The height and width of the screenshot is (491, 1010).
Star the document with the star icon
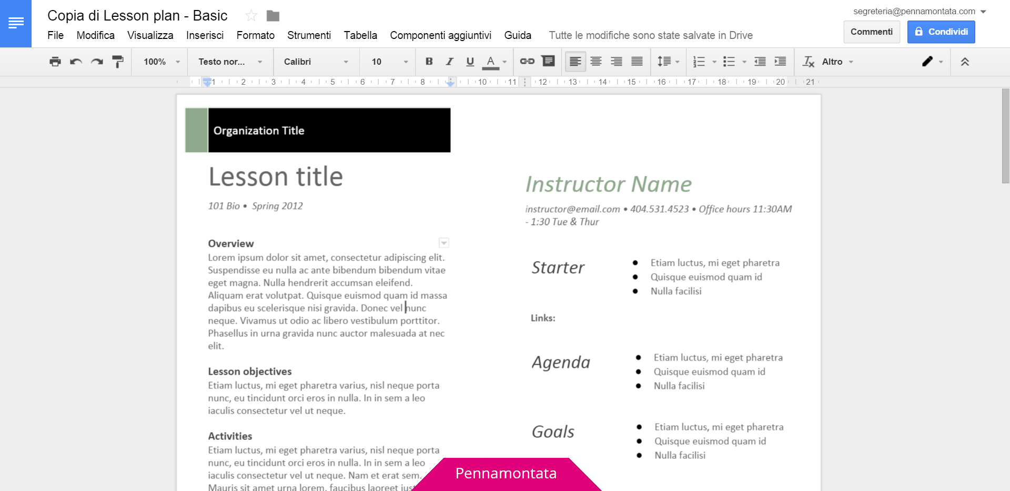[251, 15]
